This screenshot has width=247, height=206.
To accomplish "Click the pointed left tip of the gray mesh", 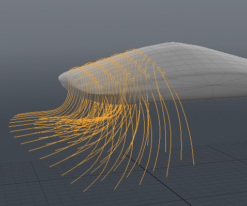I will pyautogui.click(x=59, y=78).
